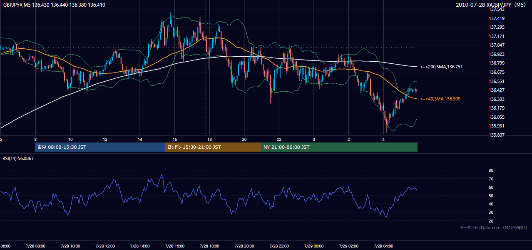
Task: Click price axis value 136.427
Action: pos(497,90)
